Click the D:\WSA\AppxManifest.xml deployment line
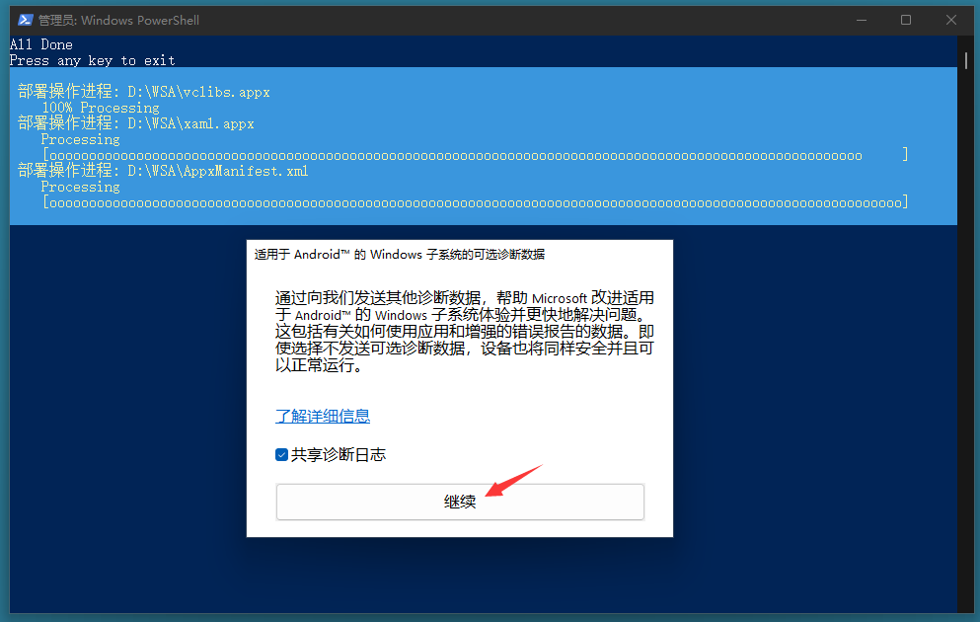The width and height of the screenshot is (980, 622). (x=163, y=171)
